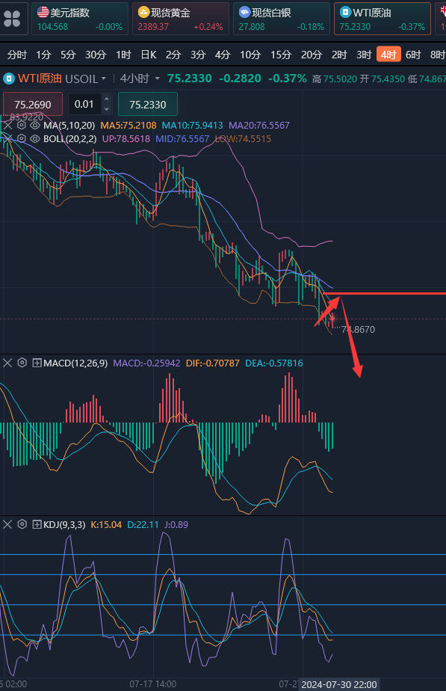Image resolution: width=446 pixels, height=691 pixels.
Task: Click the WTI原油 symbol icon
Action: (9, 79)
